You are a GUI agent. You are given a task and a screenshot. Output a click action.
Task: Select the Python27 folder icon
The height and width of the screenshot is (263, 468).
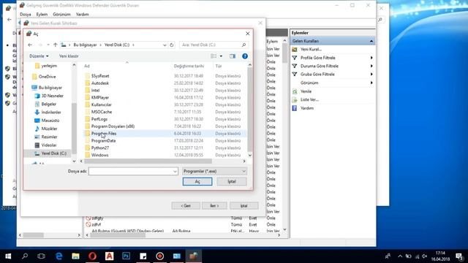coord(87,148)
